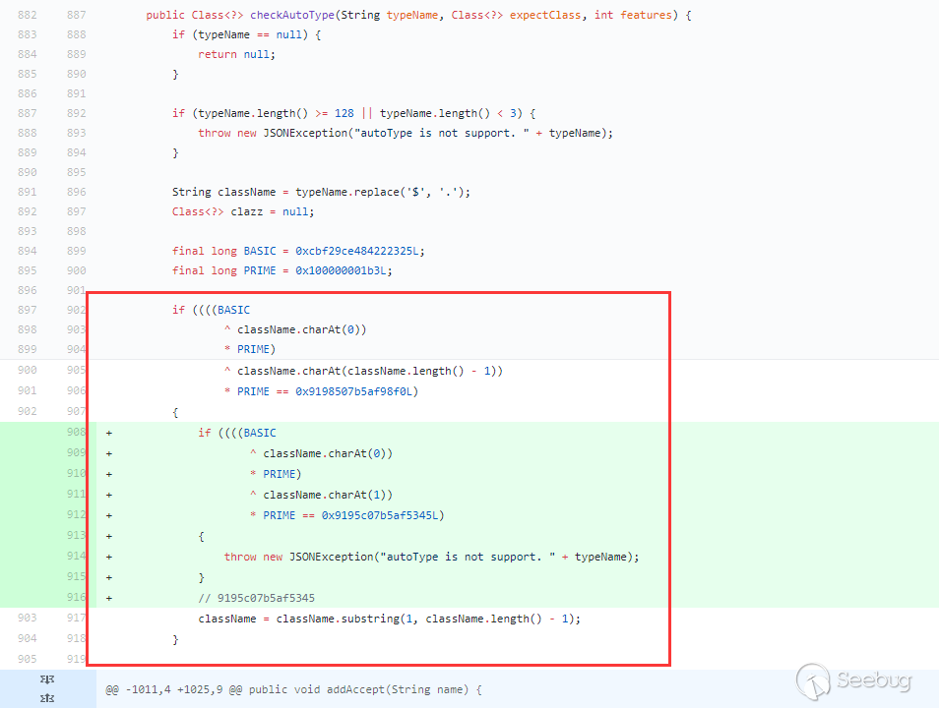Click the plus marker beside the JSONException throw line
Image resolution: width=939 pixels, height=708 pixels.
coord(108,556)
